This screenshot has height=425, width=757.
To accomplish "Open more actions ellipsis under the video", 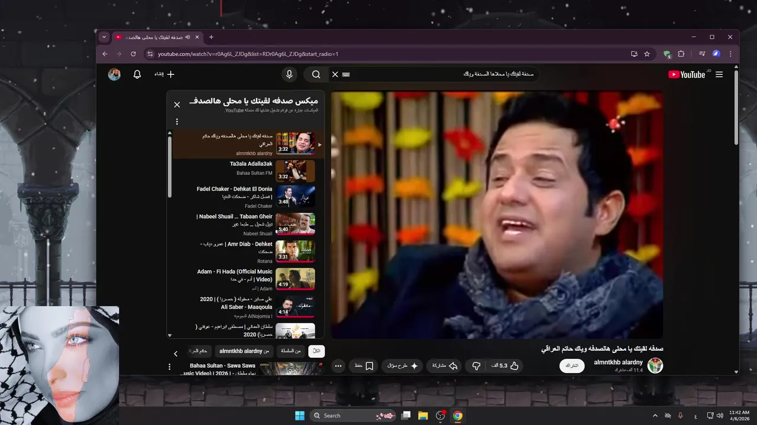I will [x=338, y=366].
